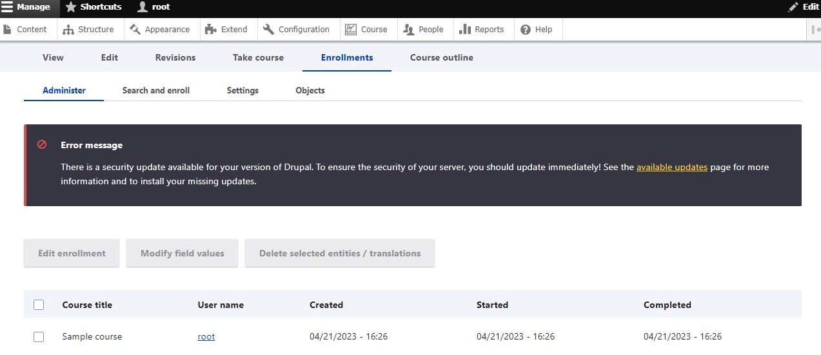
Task: Click the root user account icon
Action: (x=143, y=7)
